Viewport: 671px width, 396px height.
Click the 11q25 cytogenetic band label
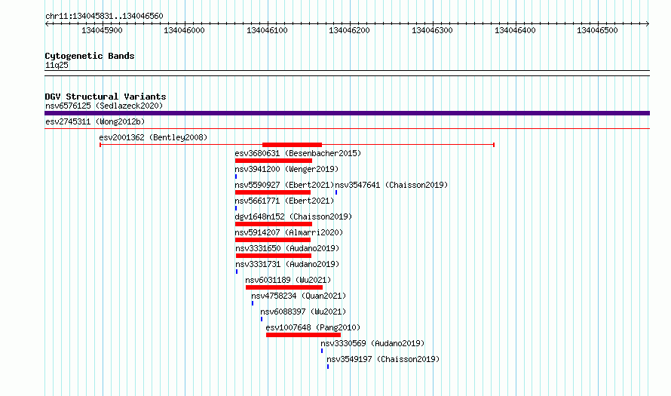click(x=57, y=65)
